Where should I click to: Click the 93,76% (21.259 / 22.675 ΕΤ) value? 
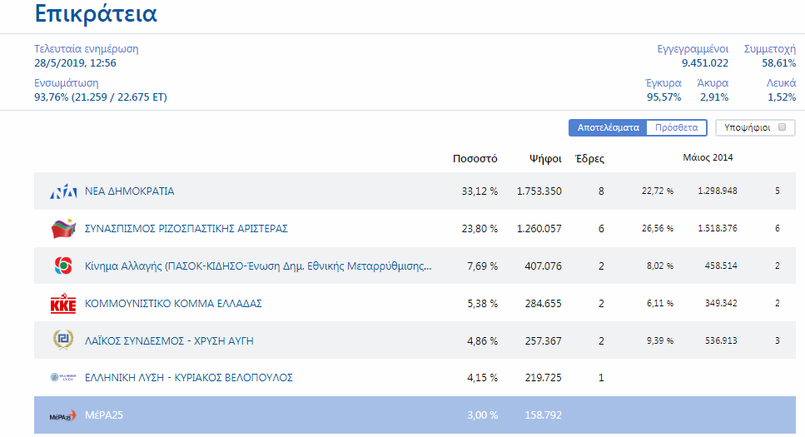click(101, 97)
